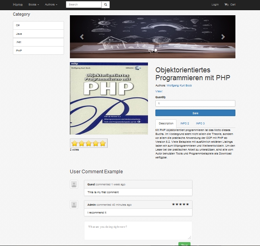Switch to INFO 3 tab

click(200, 123)
